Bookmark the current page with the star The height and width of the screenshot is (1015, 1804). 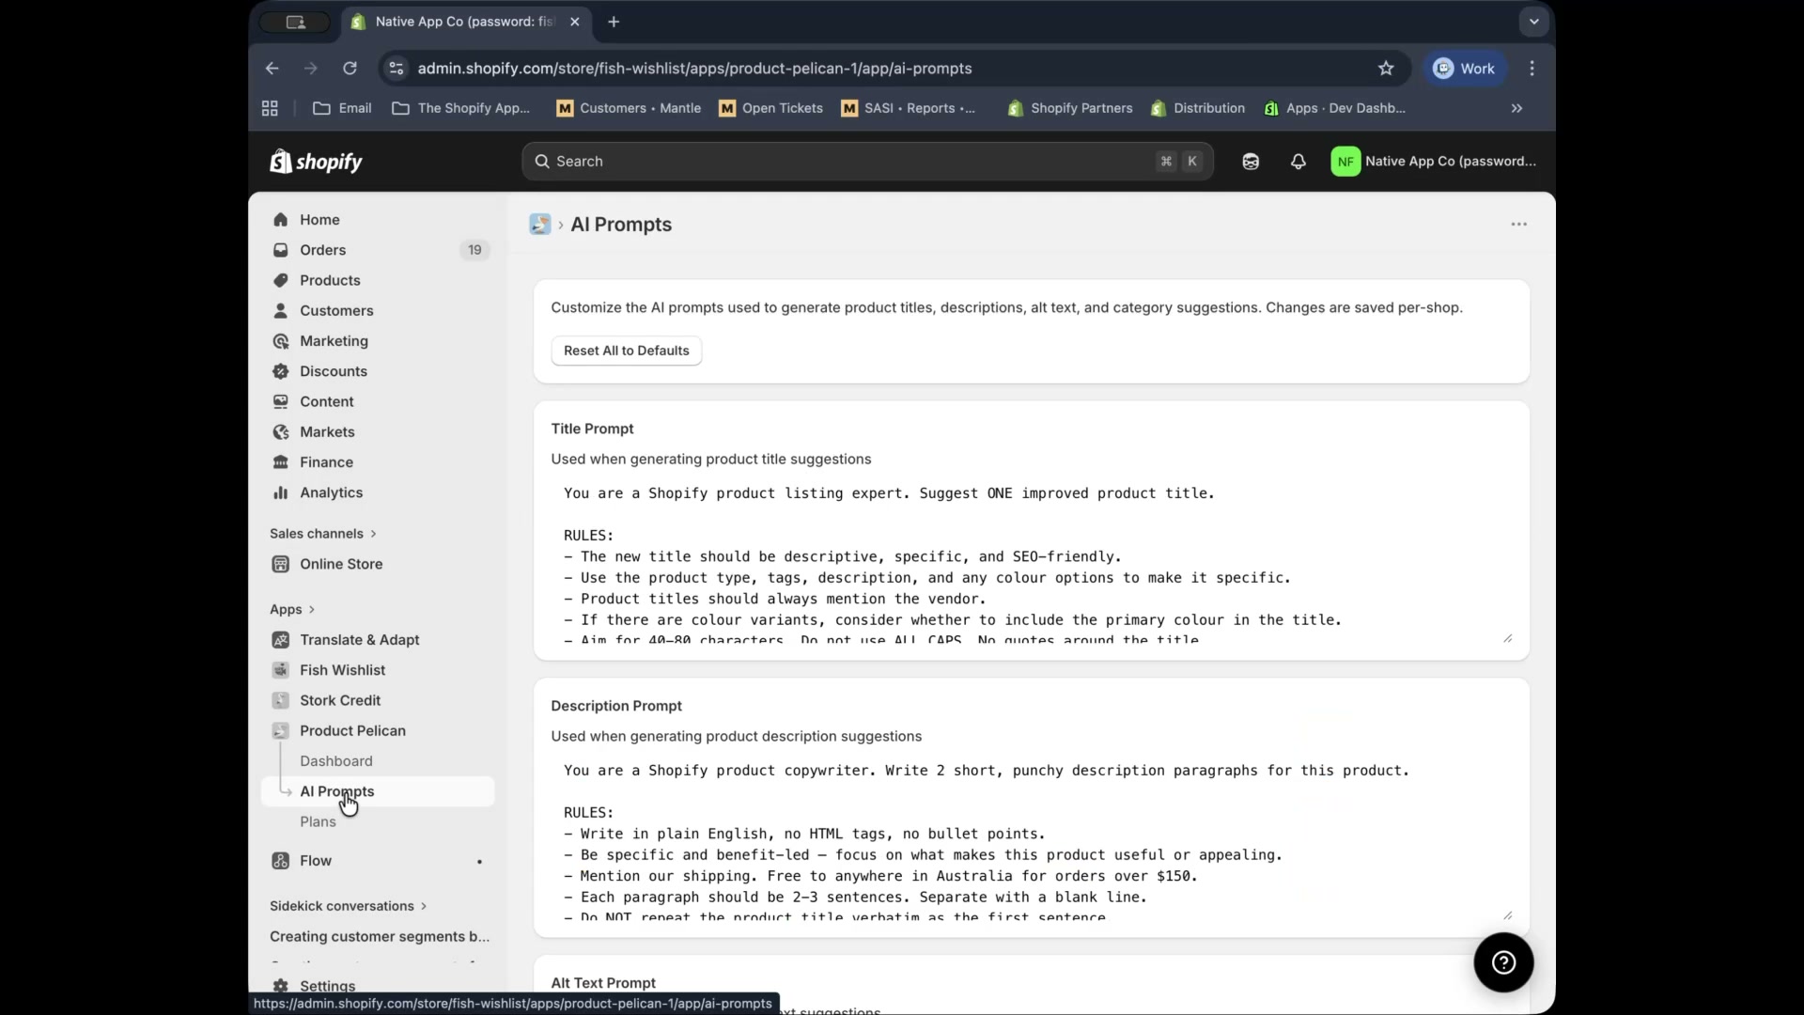1386,68
